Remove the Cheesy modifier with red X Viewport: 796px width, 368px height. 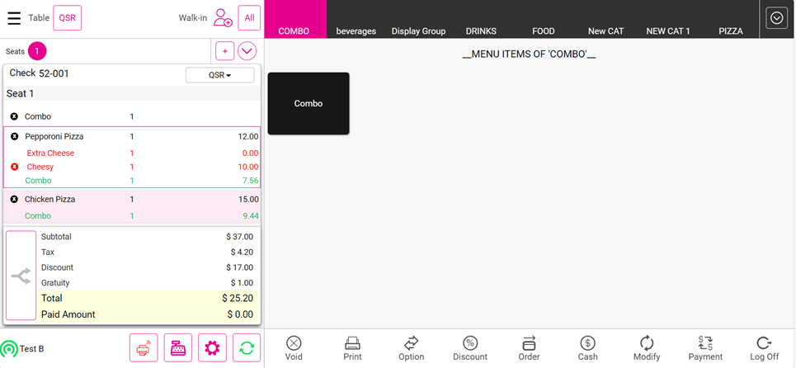pyautogui.click(x=14, y=167)
